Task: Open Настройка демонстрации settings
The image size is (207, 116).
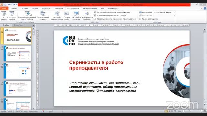Action: tap(57, 15)
